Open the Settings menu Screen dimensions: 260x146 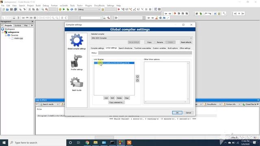pyautogui.click(x=110, y=5)
